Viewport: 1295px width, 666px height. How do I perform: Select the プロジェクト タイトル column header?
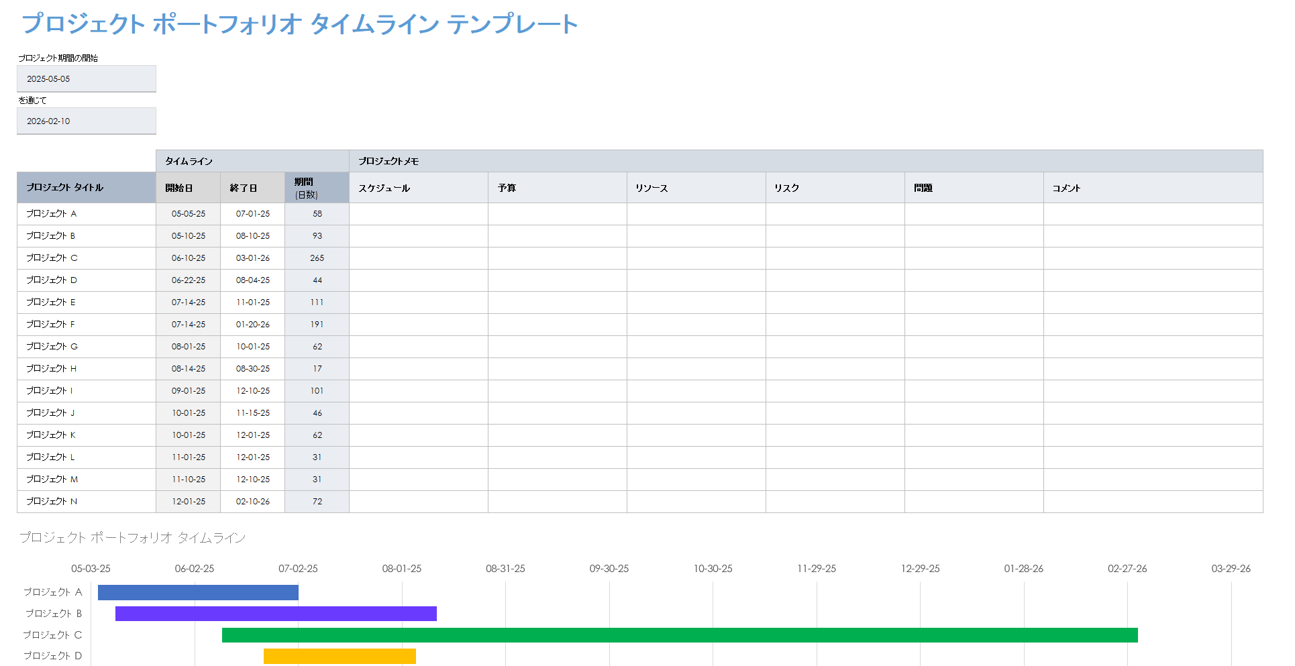pos(87,187)
